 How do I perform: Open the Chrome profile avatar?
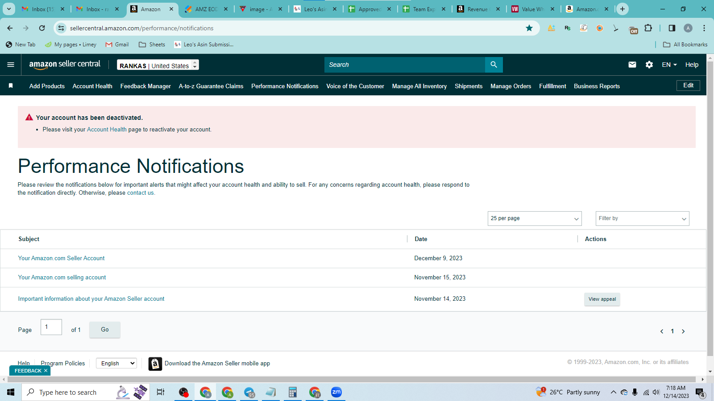(688, 28)
